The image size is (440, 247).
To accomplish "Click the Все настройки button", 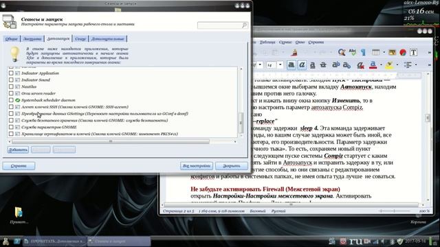I will pos(197,166).
